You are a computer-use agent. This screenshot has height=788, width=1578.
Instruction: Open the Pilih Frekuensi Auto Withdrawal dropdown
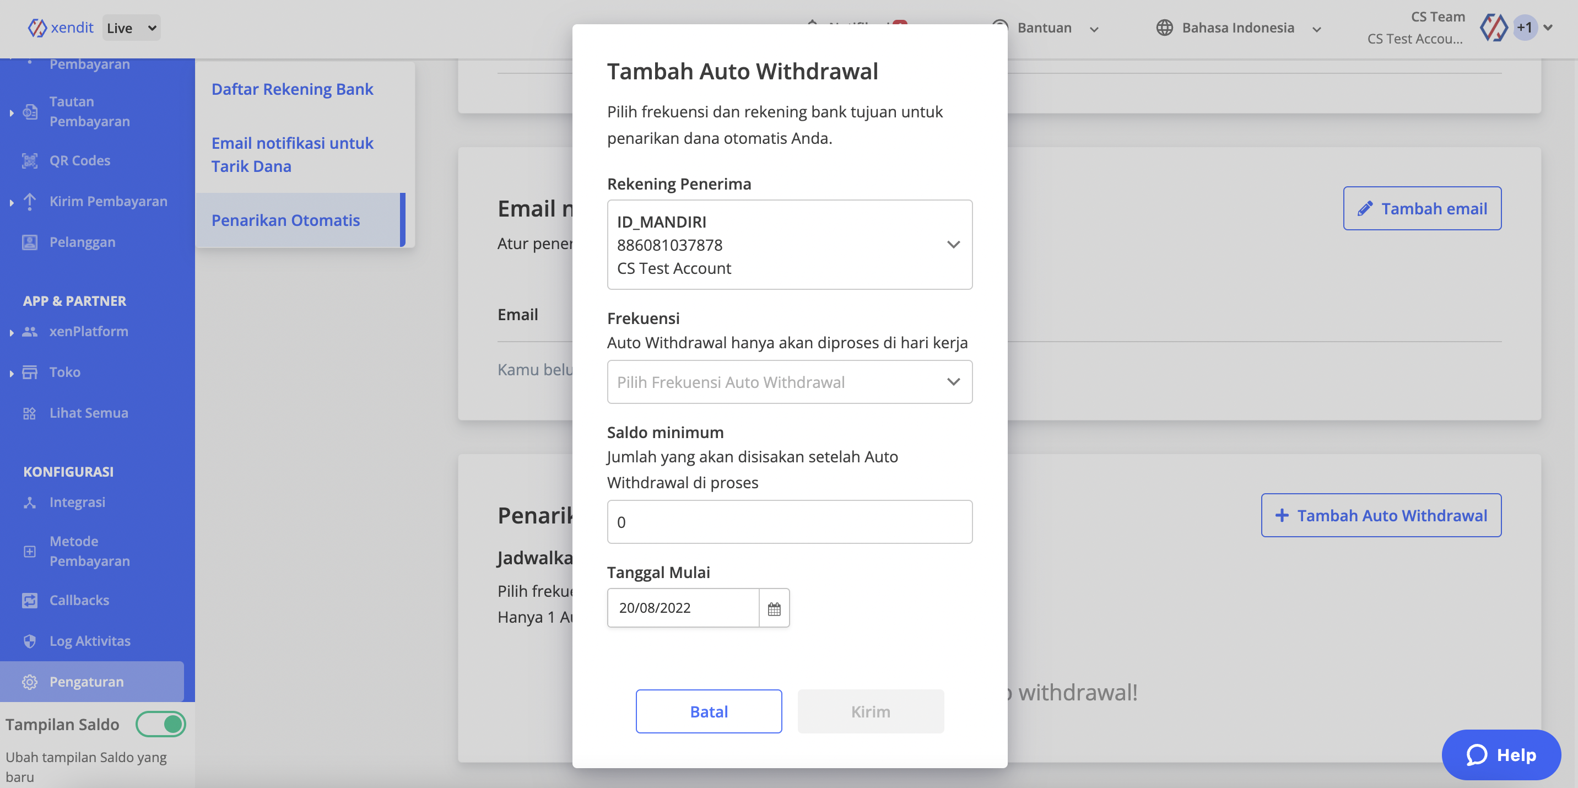click(x=790, y=382)
